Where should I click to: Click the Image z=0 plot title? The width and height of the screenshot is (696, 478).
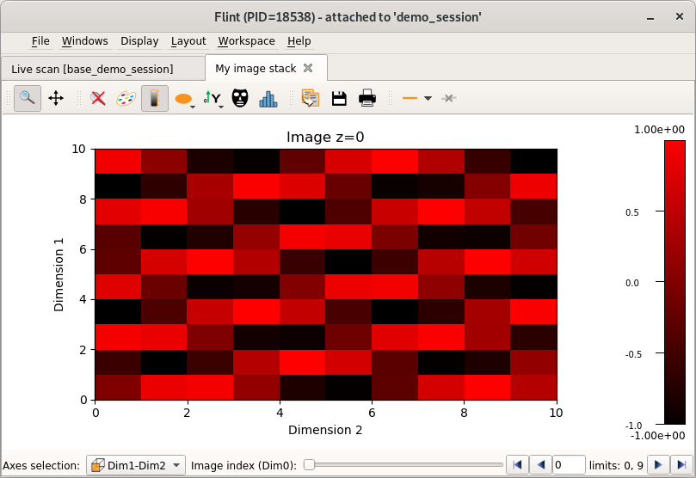(x=325, y=137)
